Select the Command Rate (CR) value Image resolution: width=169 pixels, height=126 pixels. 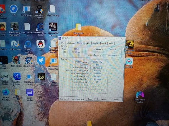tap(97, 82)
